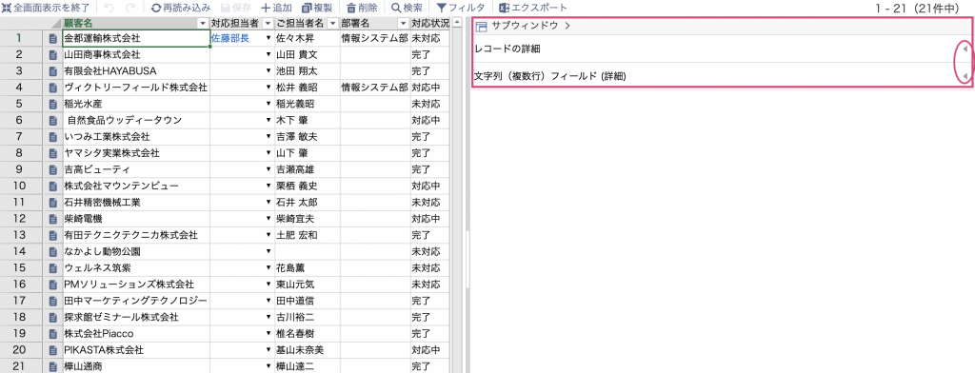Expand the レコードの詳細 section

pos(965,49)
